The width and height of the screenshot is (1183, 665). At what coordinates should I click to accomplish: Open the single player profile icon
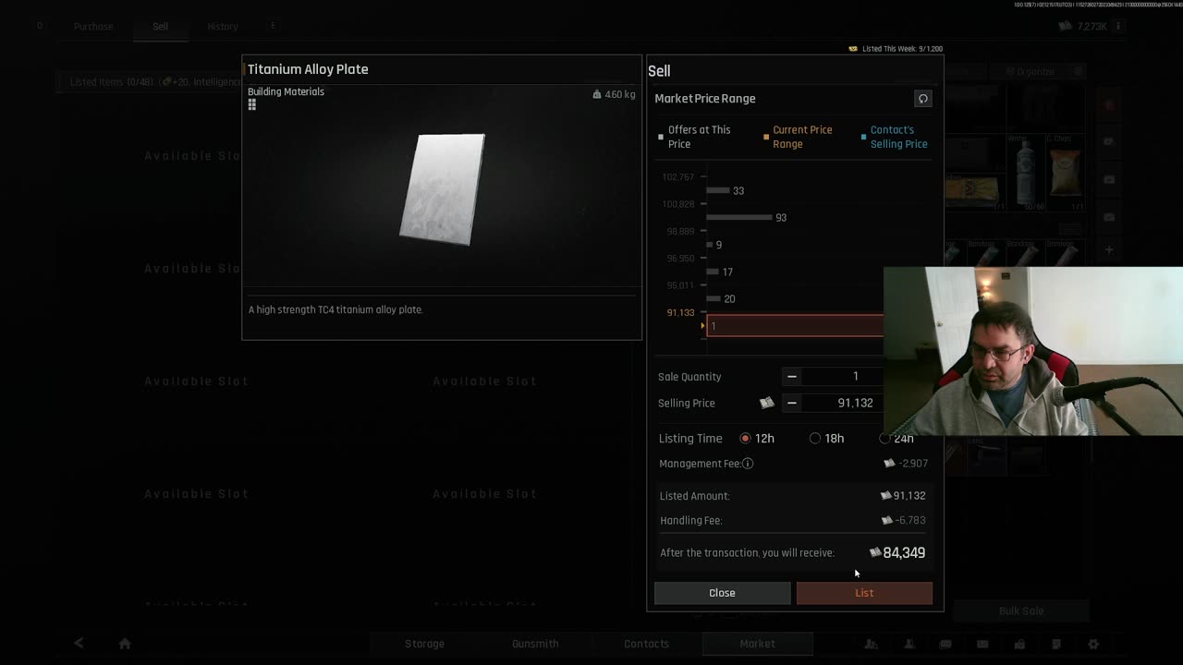pos(909,644)
